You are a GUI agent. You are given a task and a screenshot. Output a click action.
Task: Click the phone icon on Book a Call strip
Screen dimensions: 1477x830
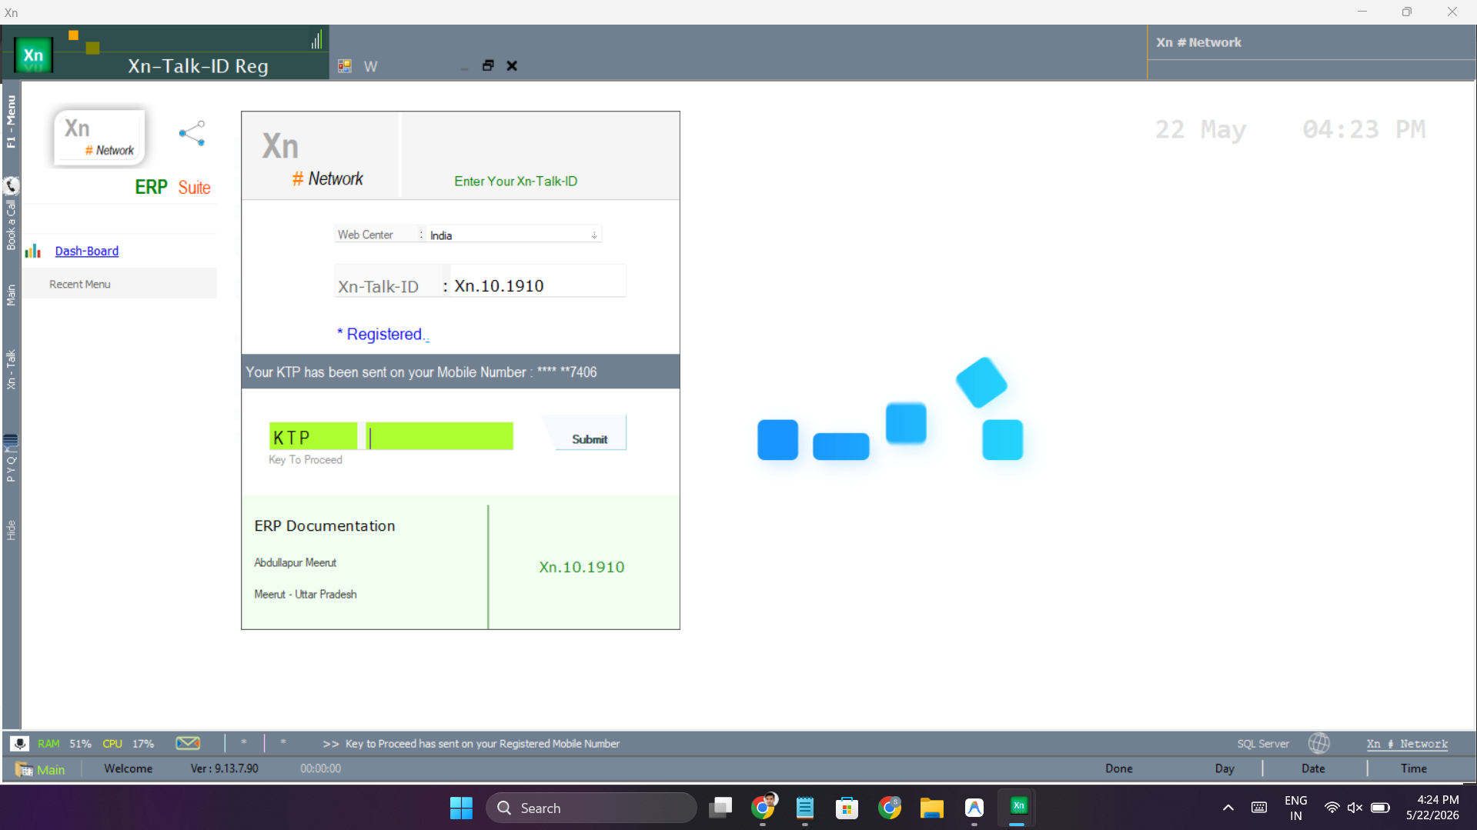click(11, 185)
